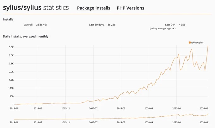Click the Last 24h label

pos(170,25)
